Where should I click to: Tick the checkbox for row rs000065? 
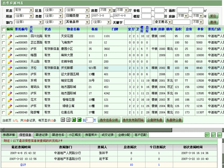click(x=3, y=43)
